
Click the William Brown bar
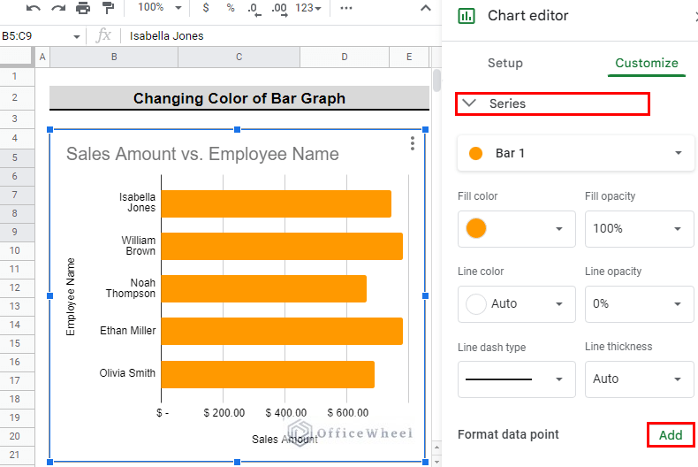coord(282,246)
